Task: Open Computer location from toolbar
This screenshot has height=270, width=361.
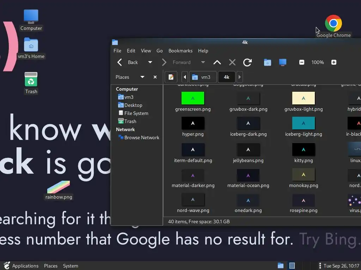Action: tap(283, 62)
